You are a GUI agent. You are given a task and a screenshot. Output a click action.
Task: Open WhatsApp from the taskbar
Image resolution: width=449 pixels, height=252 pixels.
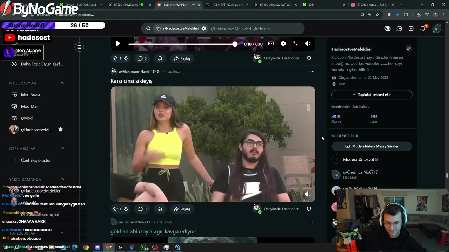[x=143, y=247]
